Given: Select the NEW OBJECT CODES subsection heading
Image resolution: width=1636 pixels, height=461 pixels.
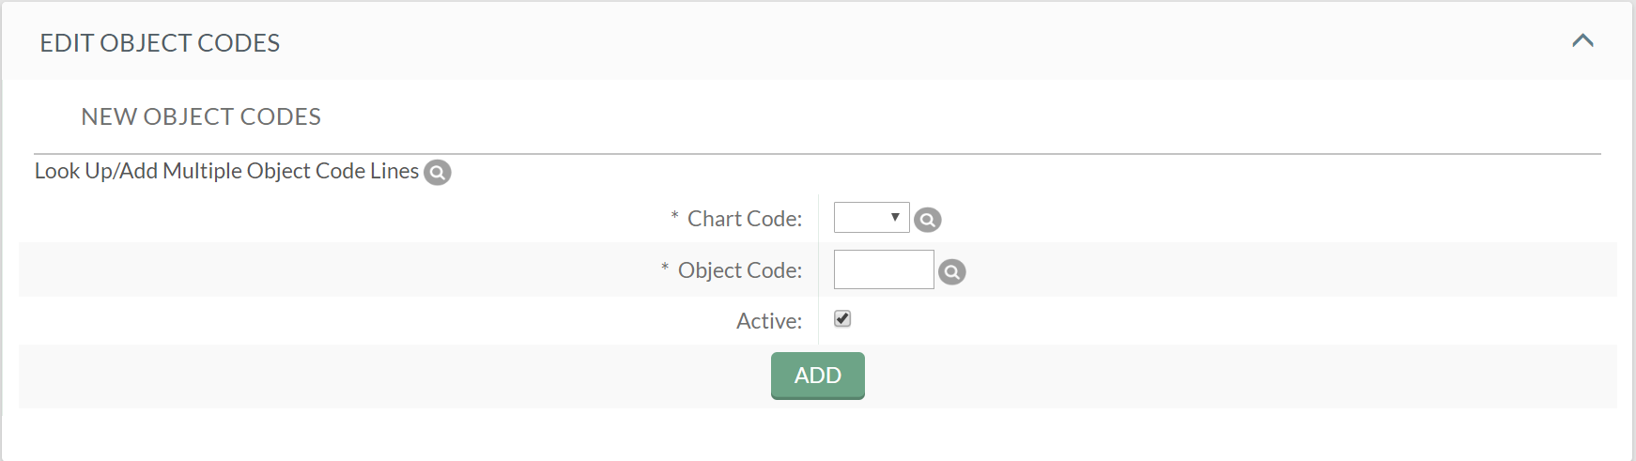Looking at the screenshot, I should (201, 116).
